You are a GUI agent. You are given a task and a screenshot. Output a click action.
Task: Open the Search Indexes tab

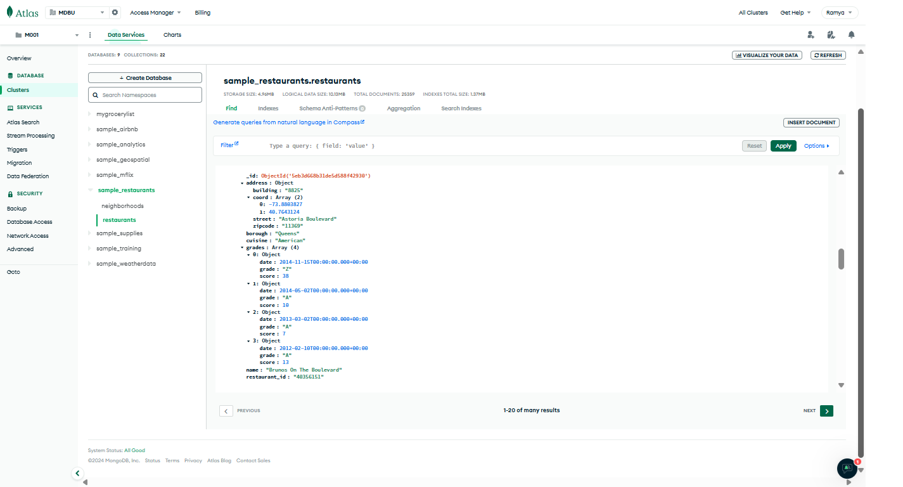pyautogui.click(x=461, y=108)
